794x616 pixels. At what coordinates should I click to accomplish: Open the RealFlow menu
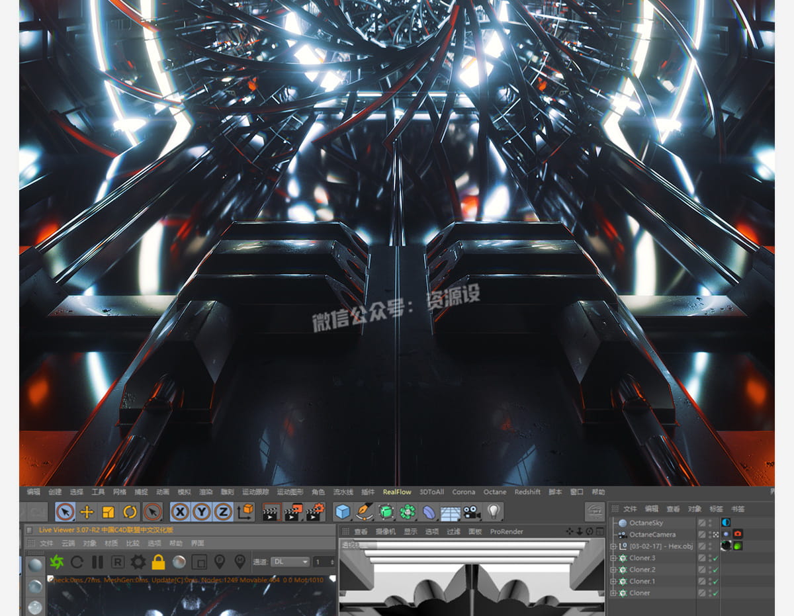click(x=397, y=492)
